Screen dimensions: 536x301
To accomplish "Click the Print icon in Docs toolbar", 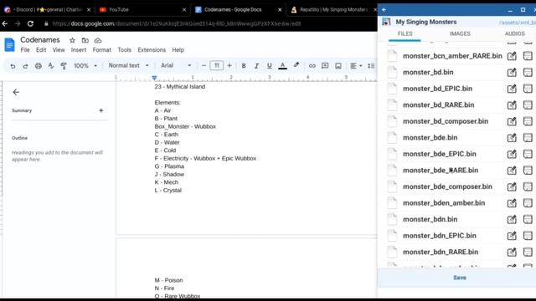I will [39, 66].
